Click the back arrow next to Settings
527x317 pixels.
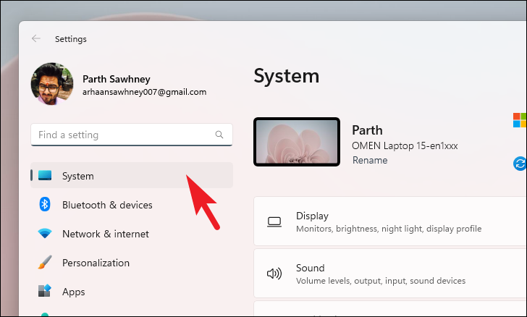click(36, 38)
